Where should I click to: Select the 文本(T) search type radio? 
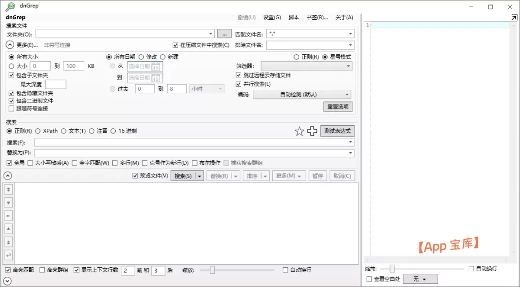pos(63,131)
